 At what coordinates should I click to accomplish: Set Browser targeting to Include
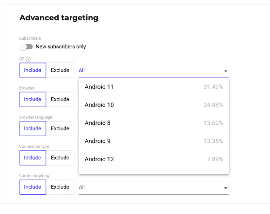32,99
